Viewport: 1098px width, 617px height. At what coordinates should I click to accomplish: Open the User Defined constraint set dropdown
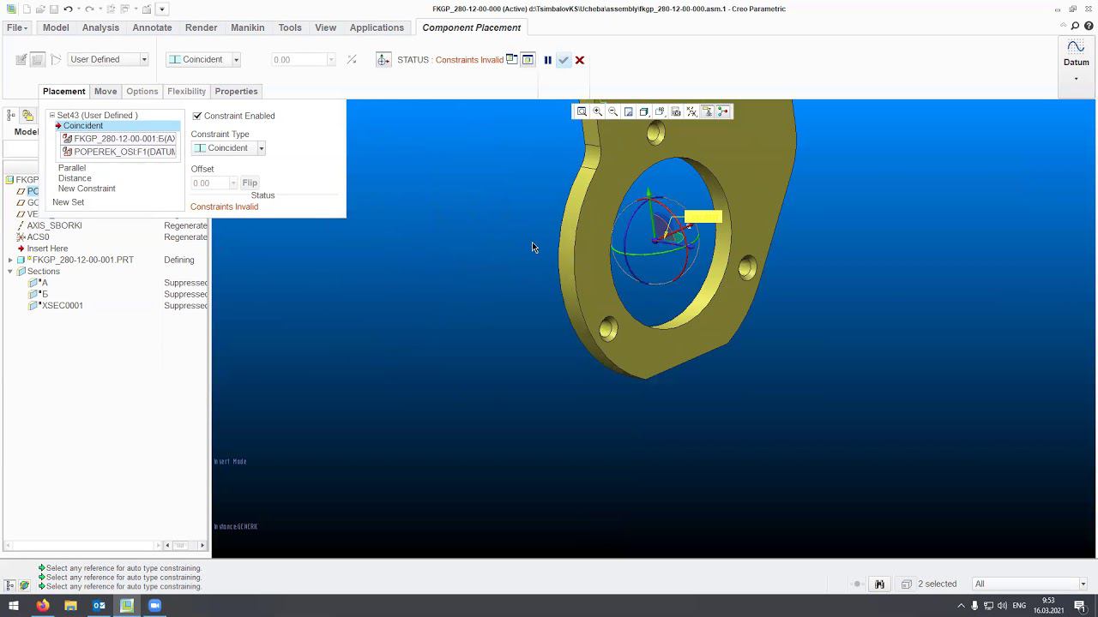[x=144, y=59]
